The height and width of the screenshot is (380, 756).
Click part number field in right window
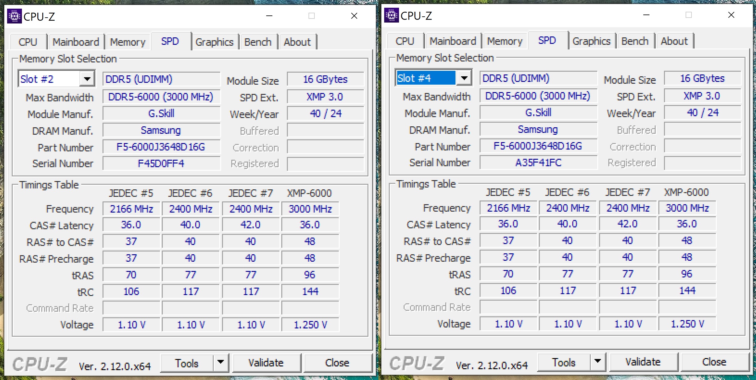tap(539, 146)
